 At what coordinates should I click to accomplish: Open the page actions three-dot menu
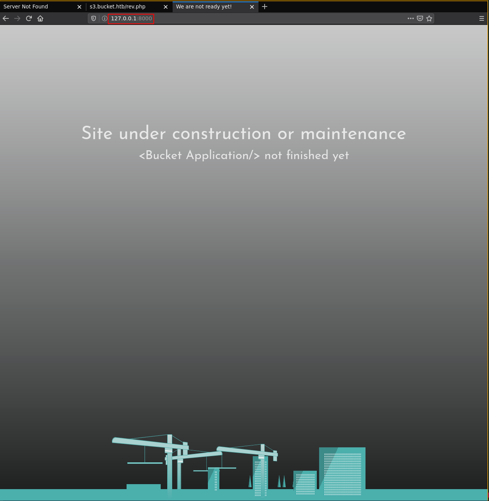pyautogui.click(x=410, y=18)
